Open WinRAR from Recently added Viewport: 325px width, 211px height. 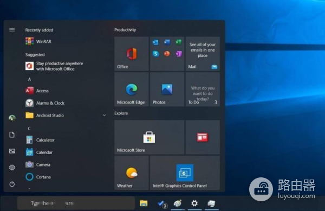[x=38, y=41]
